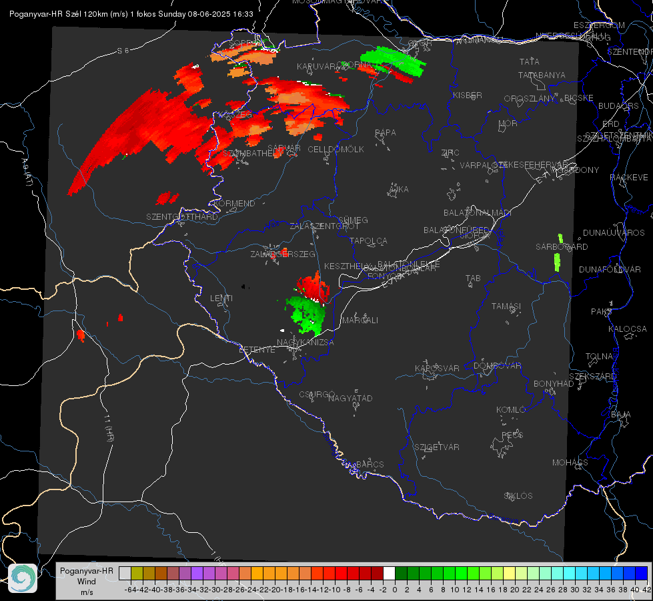Click the PÁPA town label
The width and height of the screenshot is (653, 601).
point(386,132)
